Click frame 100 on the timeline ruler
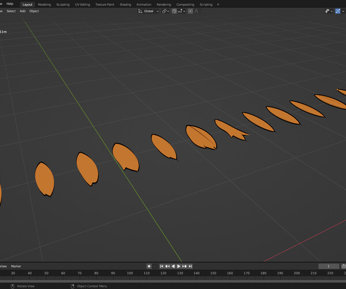 (x=130, y=273)
